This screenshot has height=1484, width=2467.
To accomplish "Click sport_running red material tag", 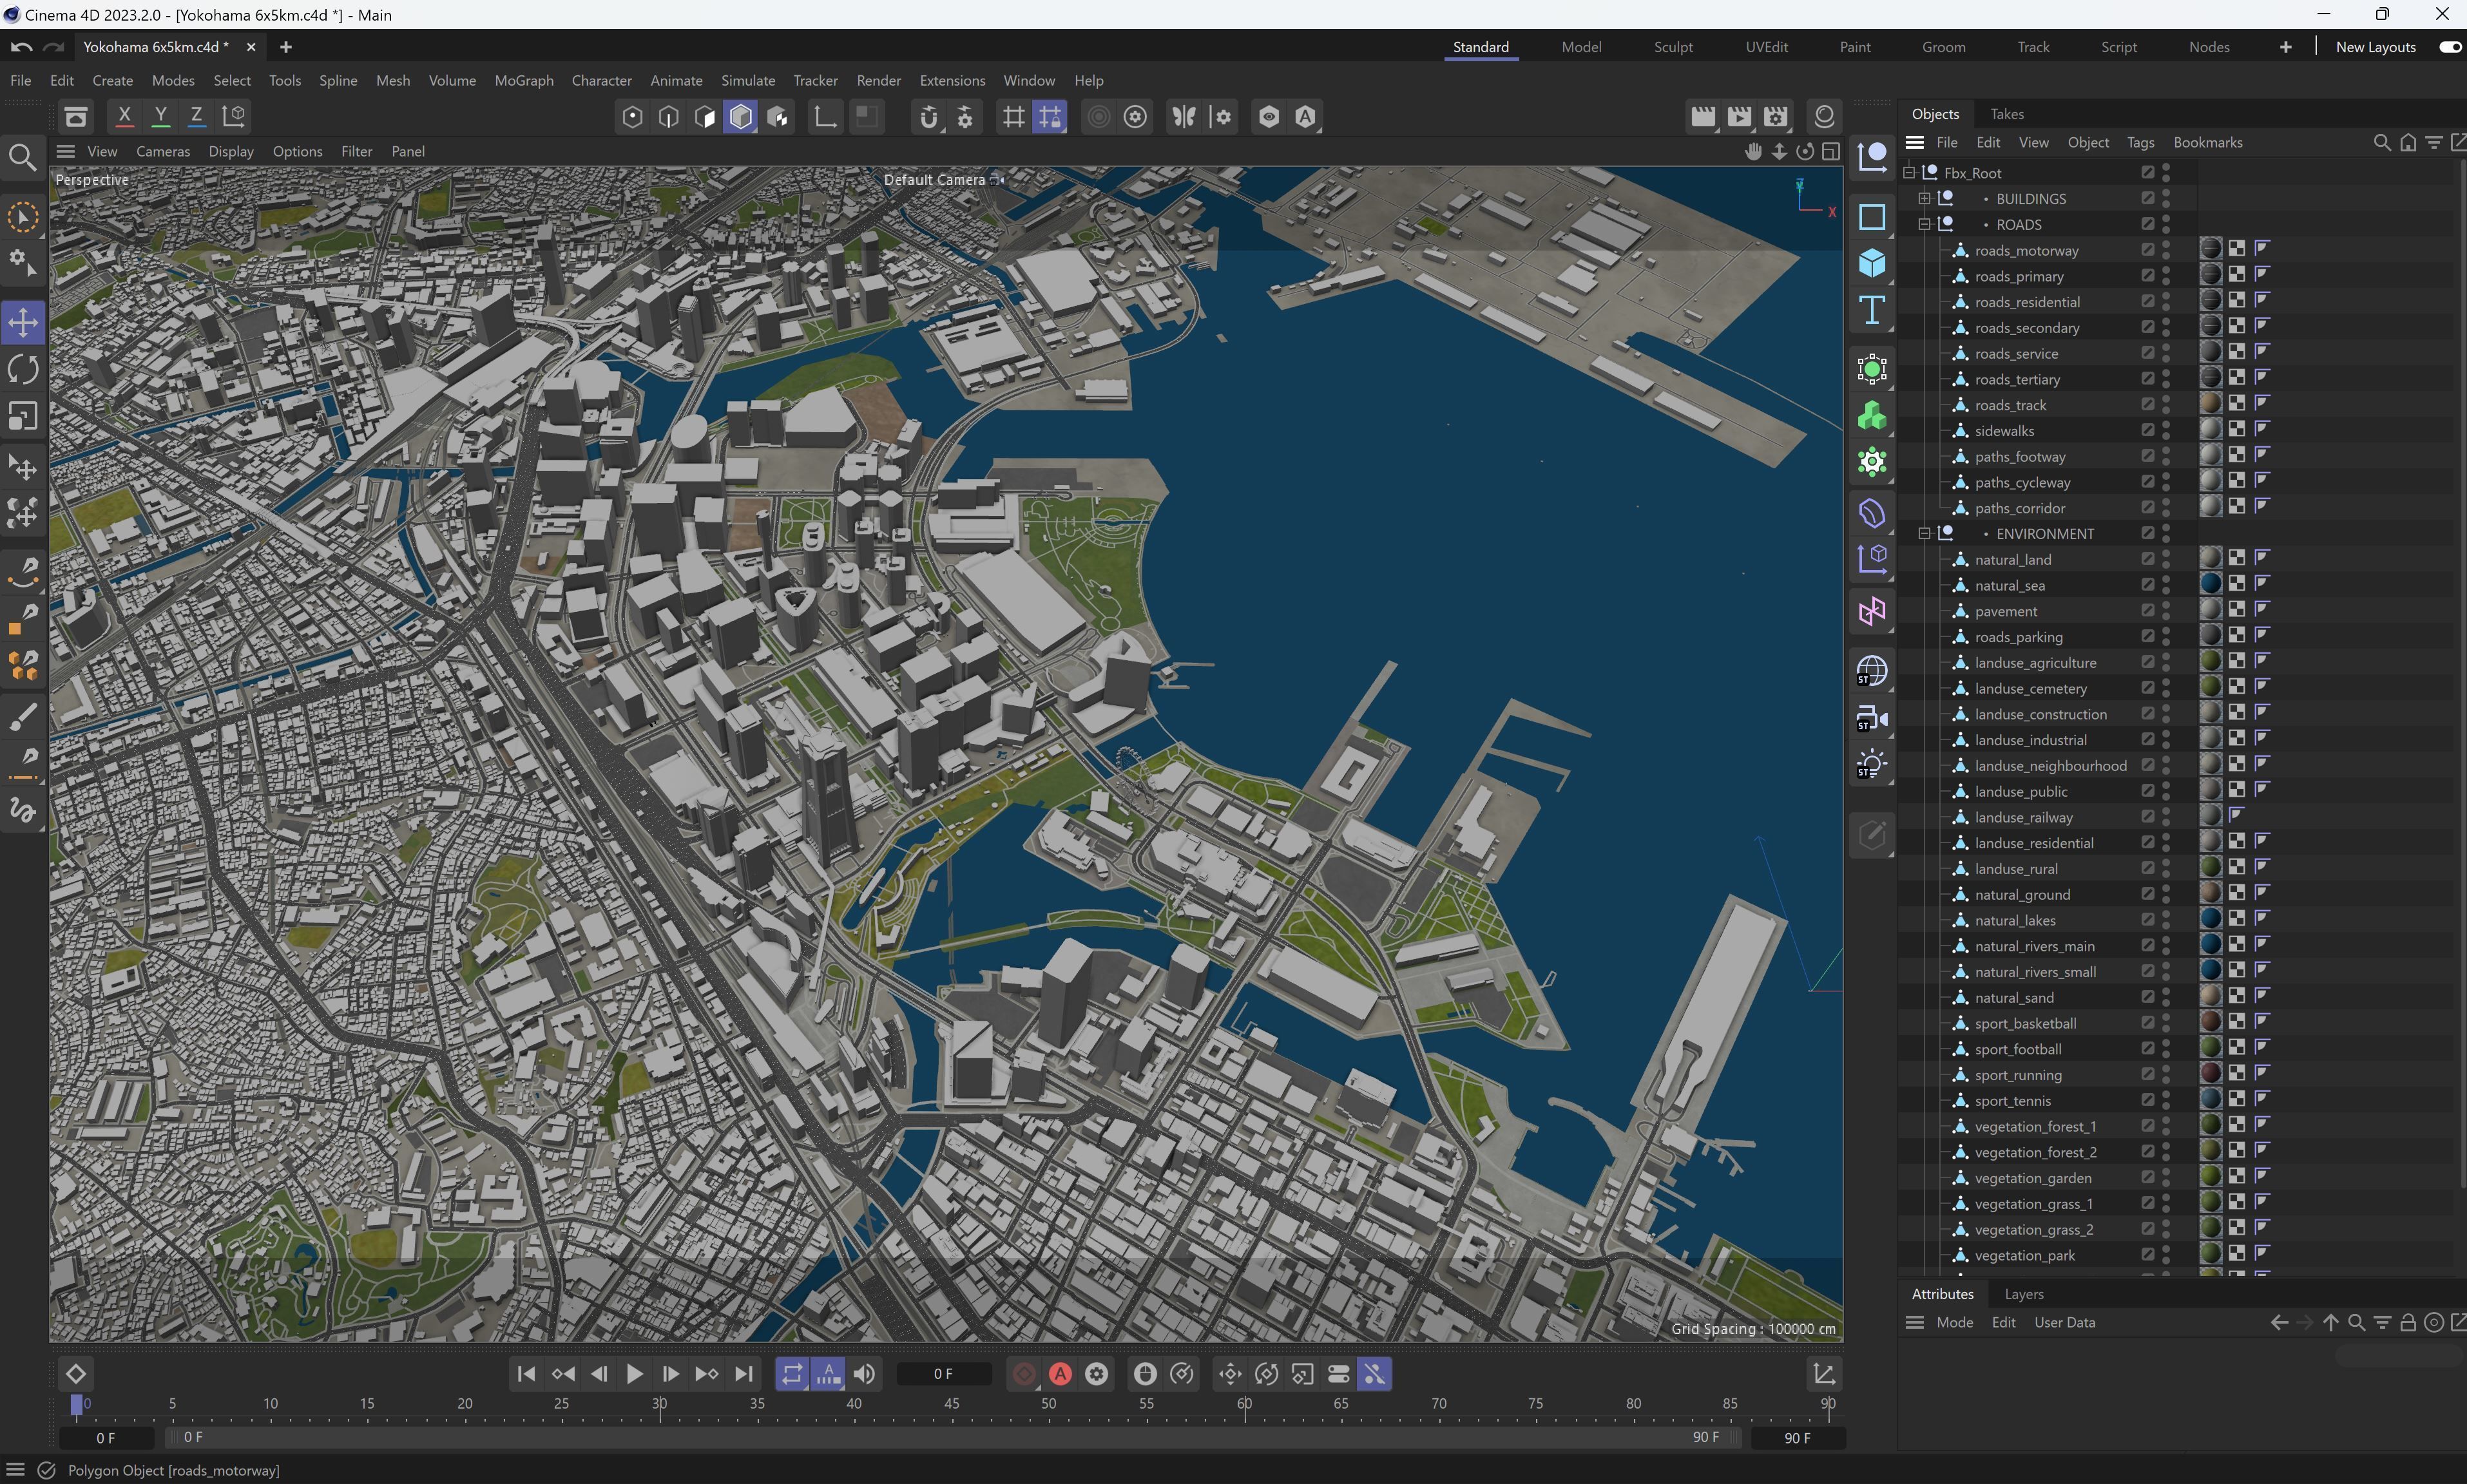I will coord(2210,1073).
